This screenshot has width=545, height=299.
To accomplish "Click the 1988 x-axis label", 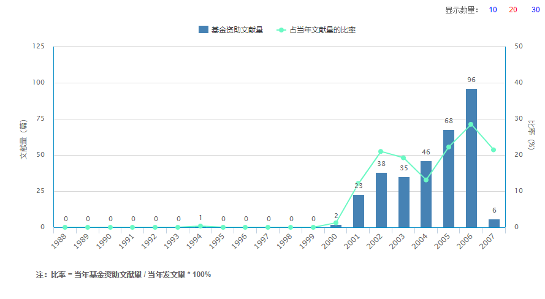I will (x=59, y=241).
